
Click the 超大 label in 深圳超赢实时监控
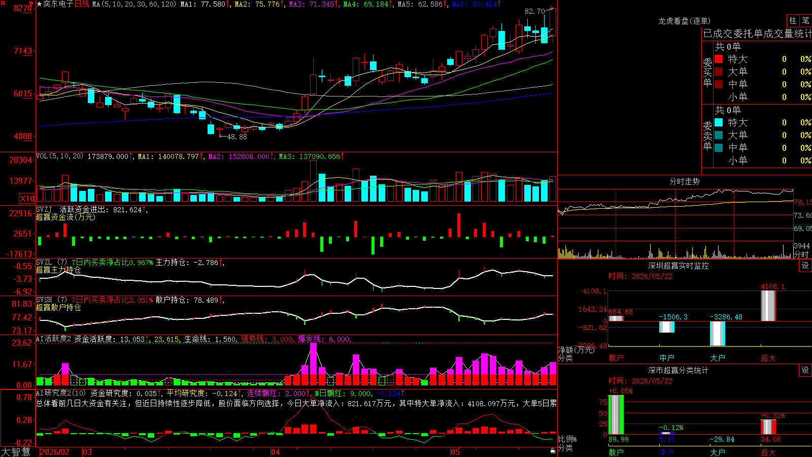(768, 358)
